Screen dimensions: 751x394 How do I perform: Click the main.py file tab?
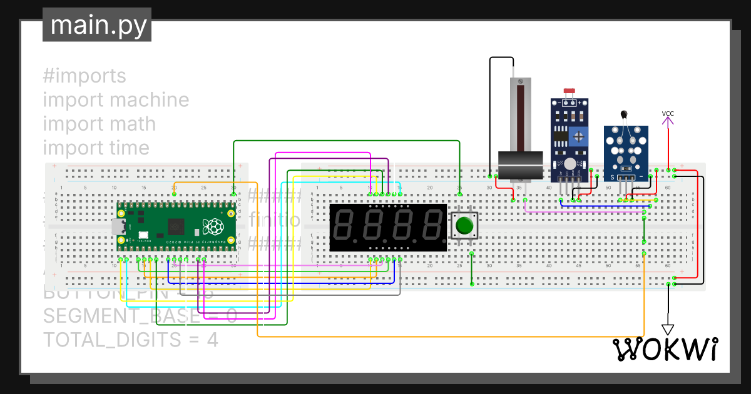pyautogui.click(x=97, y=26)
